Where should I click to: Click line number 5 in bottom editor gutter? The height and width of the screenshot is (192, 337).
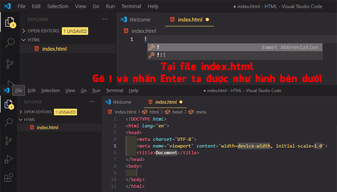pyautogui.click(x=115, y=146)
